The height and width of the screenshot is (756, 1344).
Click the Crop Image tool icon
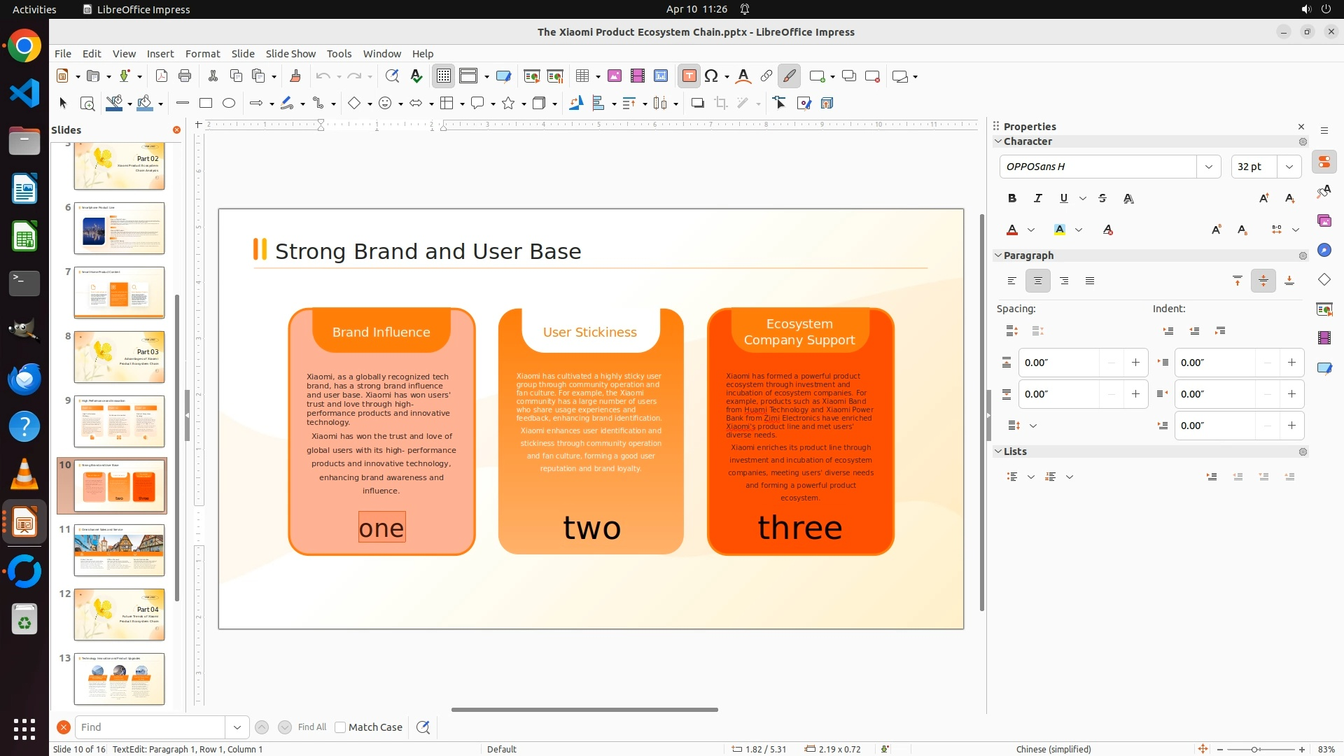click(x=721, y=104)
